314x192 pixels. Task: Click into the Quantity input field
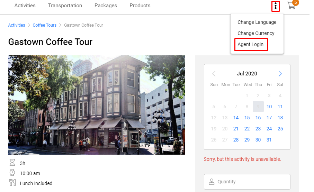tap(247, 182)
